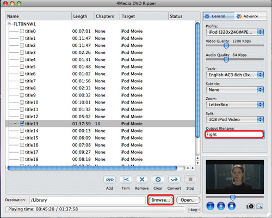The image size is (272, 218).
Task: Open the Zoom LetterBox dropdown
Action: 235,105
